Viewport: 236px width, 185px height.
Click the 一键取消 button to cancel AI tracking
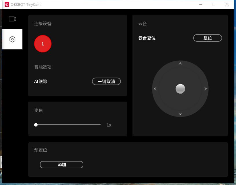coord(106,81)
